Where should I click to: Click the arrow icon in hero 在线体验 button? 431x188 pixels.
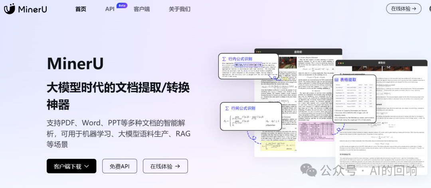[x=178, y=166]
